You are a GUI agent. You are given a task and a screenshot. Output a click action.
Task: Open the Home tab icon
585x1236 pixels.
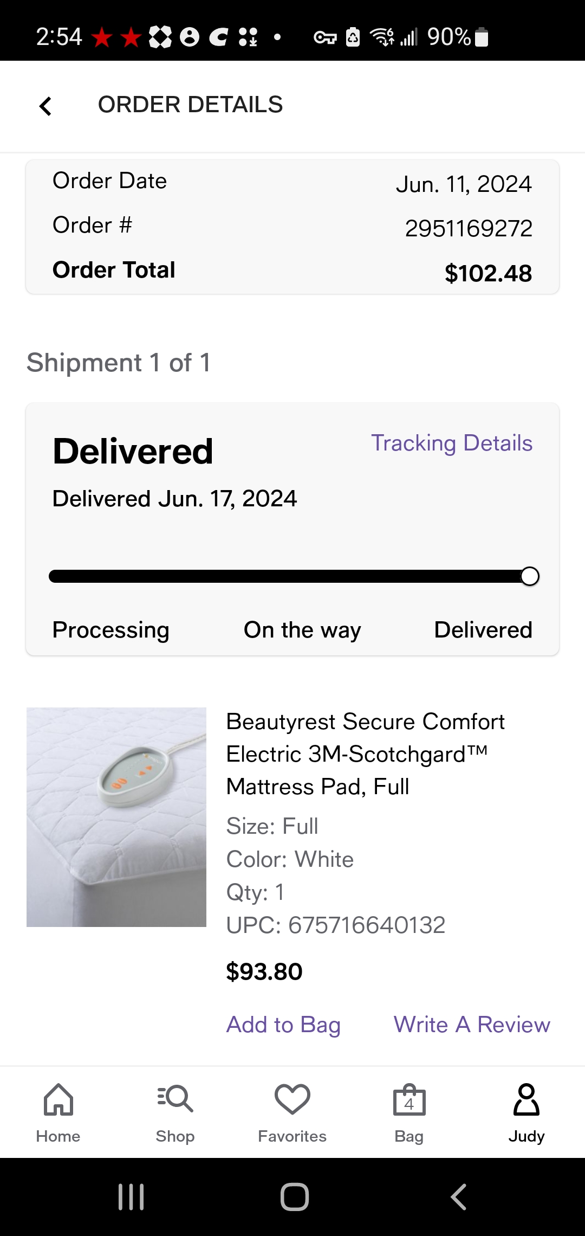[x=58, y=1099]
